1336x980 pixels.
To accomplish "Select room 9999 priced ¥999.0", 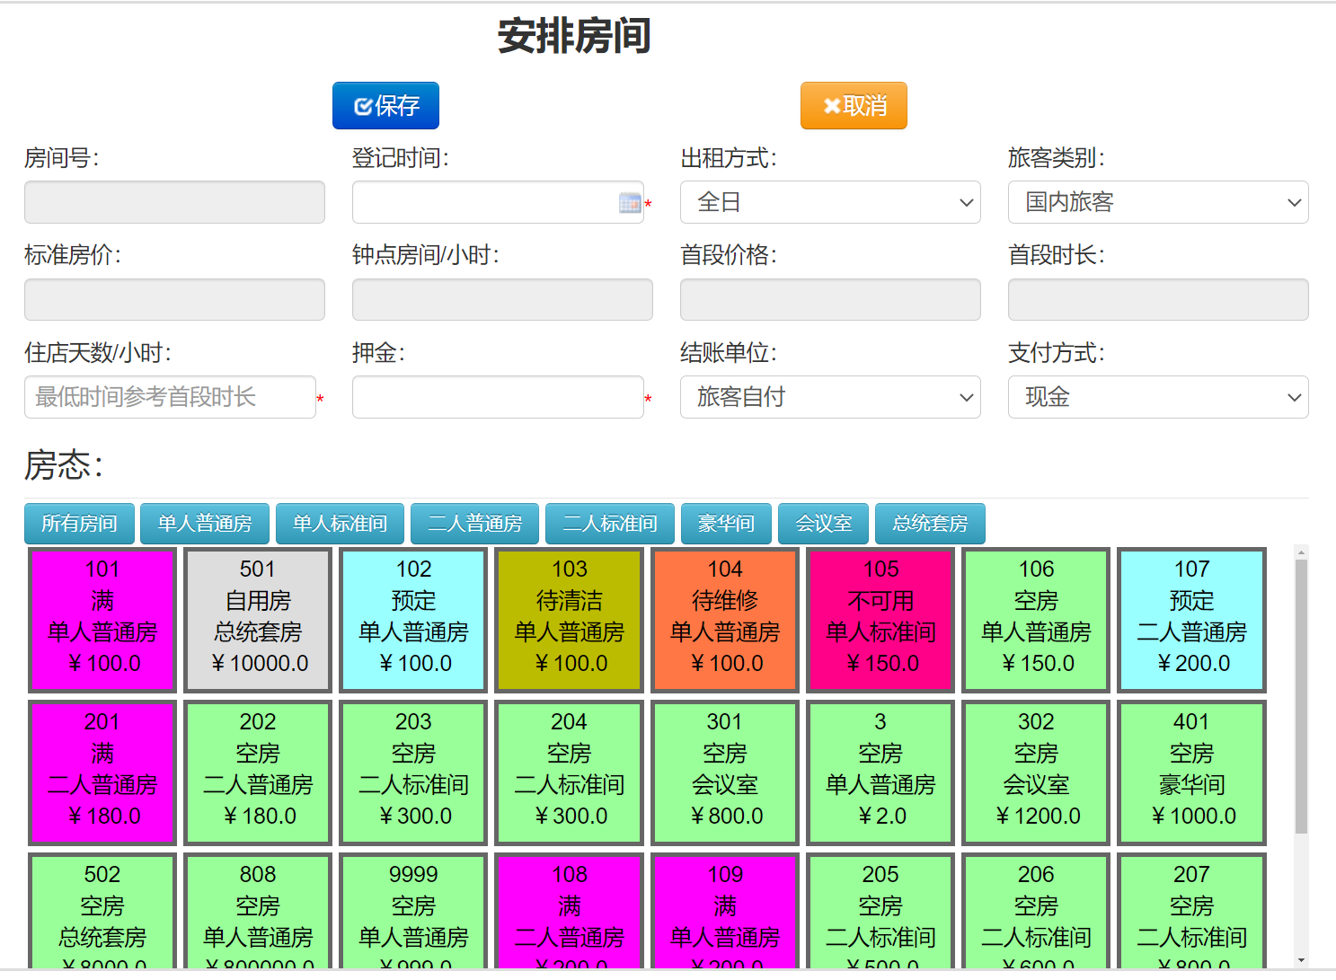I will coord(412,916).
